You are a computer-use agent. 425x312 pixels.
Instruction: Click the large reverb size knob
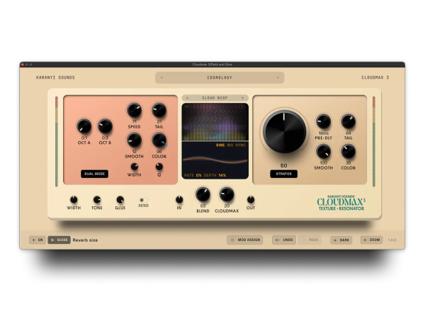pyautogui.click(x=284, y=132)
